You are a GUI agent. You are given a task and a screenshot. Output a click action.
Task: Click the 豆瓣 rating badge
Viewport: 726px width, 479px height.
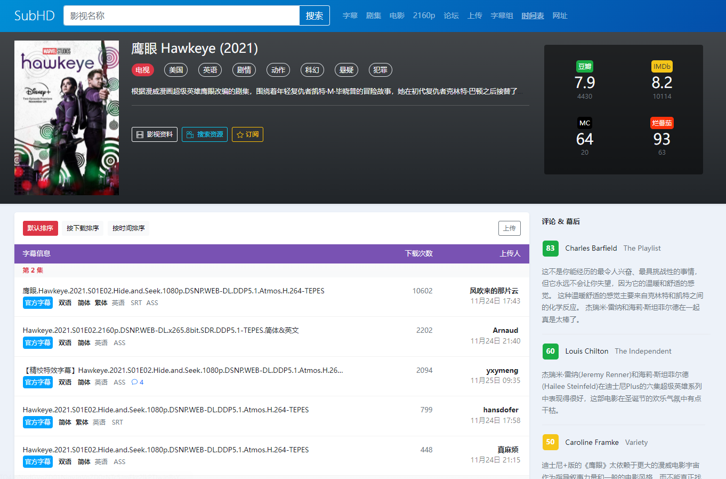[585, 67]
